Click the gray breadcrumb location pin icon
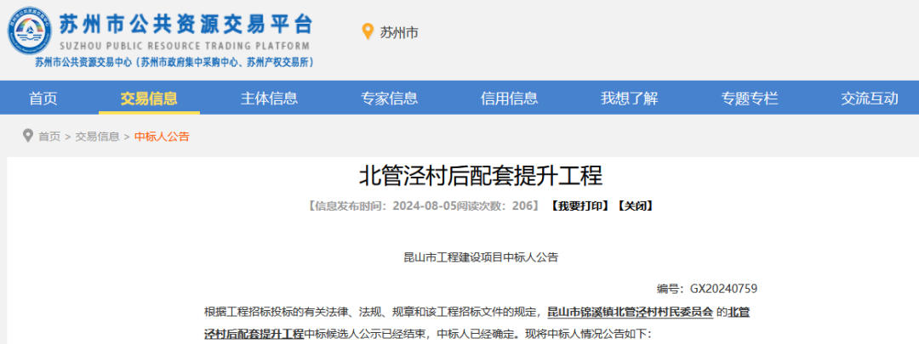Image resolution: width=919 pixels, height=344 pixels. point(28,136)
